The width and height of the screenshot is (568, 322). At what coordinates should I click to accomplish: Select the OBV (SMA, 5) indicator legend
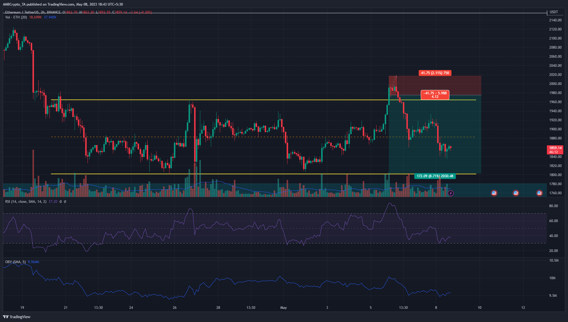(16, 262)
